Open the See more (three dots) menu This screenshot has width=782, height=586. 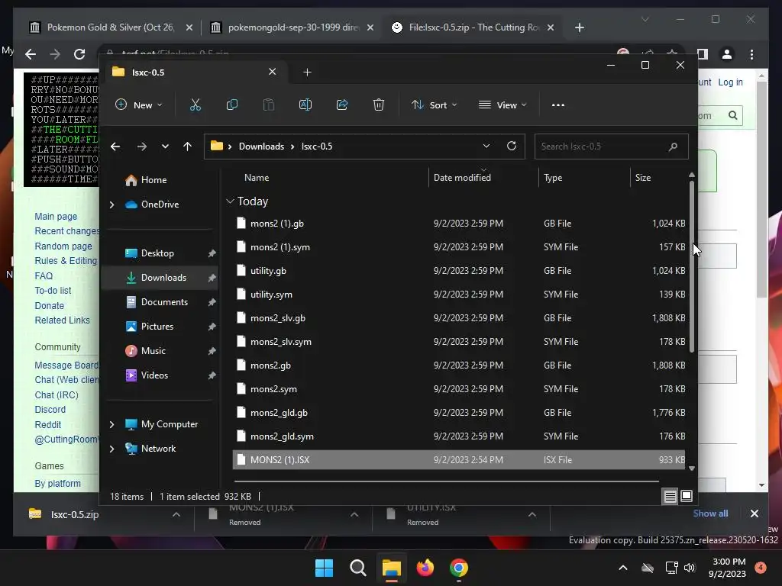(x=558, y=105)
